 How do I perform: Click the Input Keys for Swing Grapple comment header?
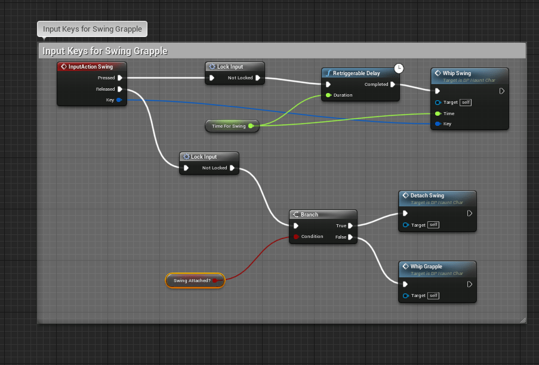[104, 51]
